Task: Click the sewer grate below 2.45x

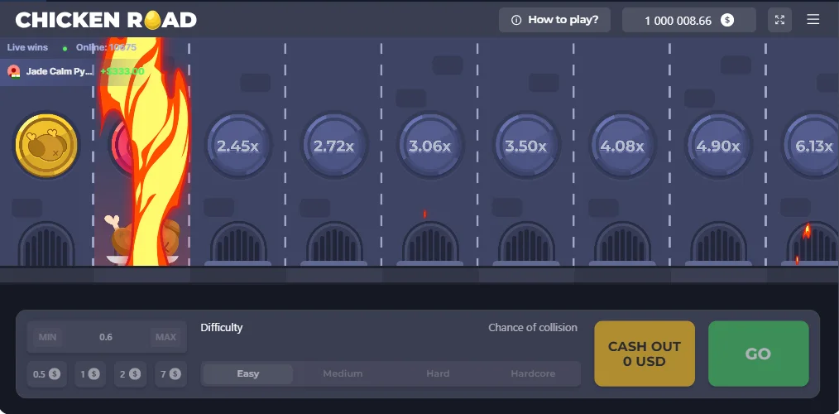Action: pos(238,243)
